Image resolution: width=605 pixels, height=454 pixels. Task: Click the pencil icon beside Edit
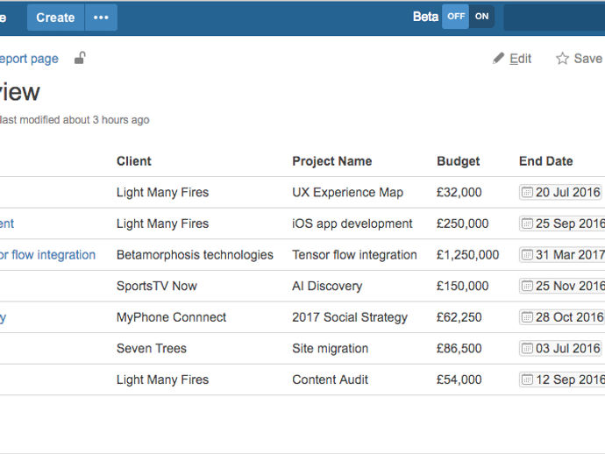point(498,58)
